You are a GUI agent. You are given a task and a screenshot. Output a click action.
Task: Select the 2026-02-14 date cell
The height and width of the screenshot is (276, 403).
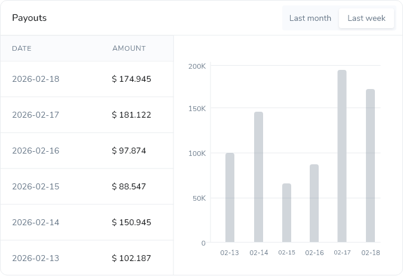click(36, 222)
